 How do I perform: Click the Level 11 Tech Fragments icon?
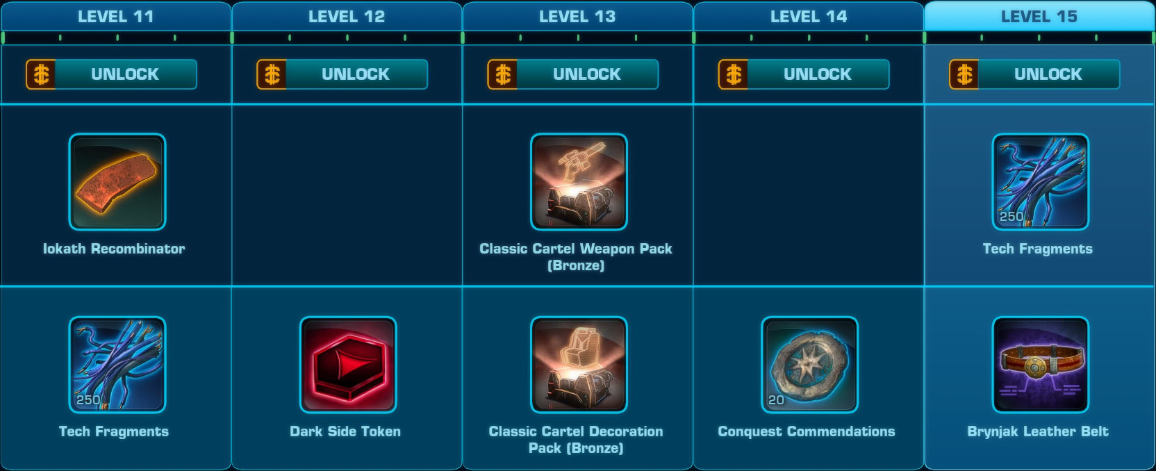point(117,365)
